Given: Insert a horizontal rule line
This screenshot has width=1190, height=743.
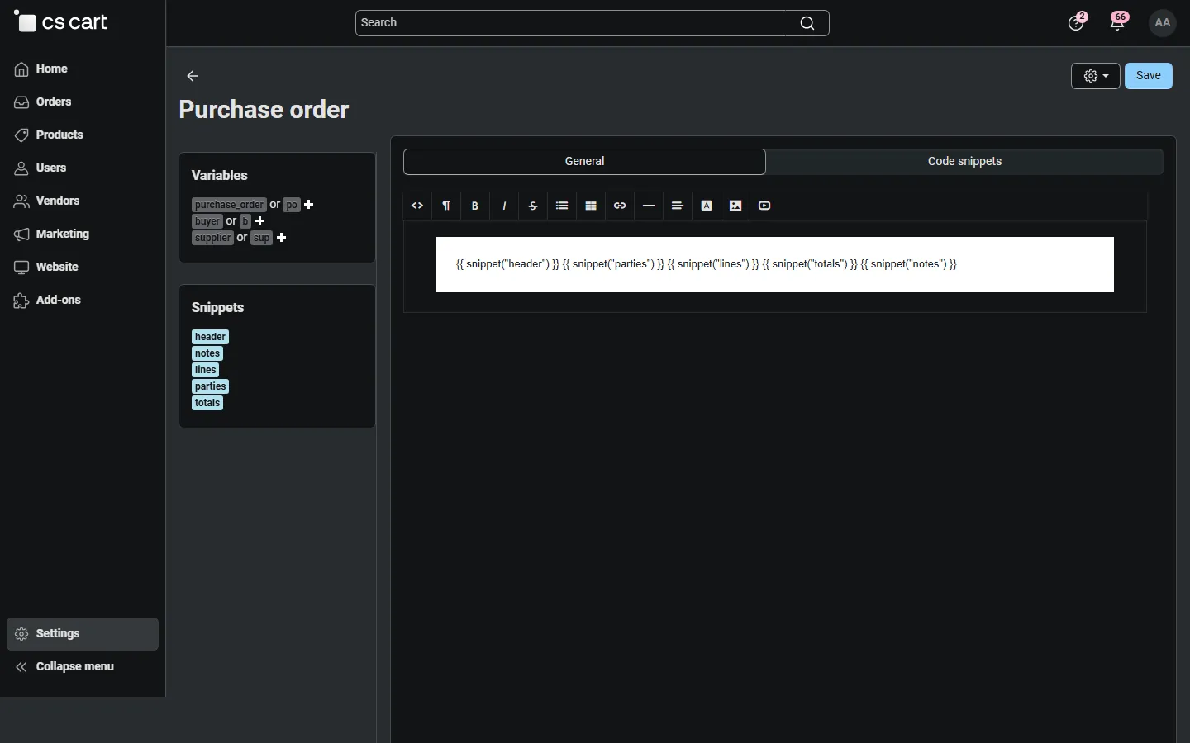Looking at the screenshot, I should 650,206.
